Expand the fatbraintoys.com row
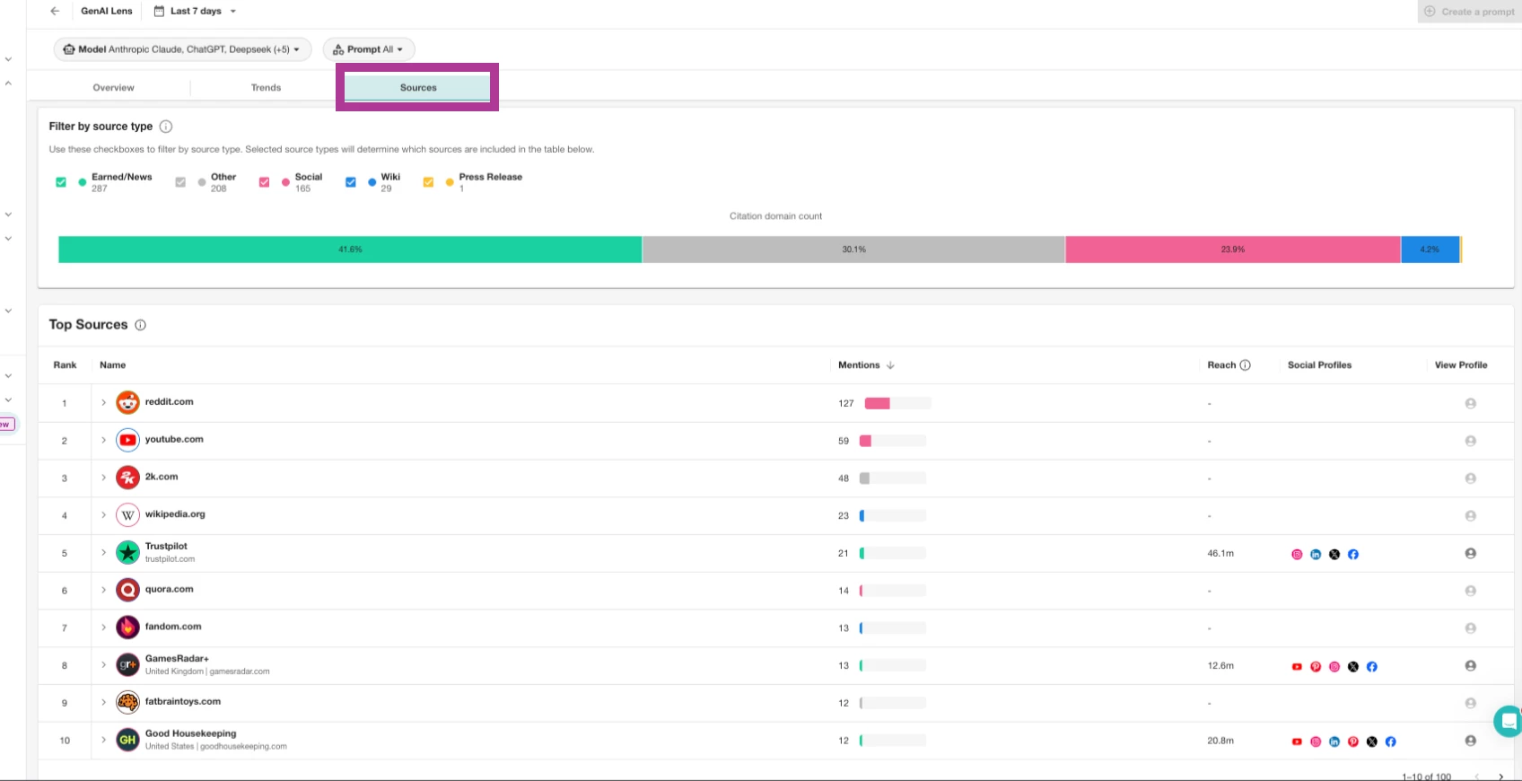Viewport: 1522px width, 781px height. [103, 702]
